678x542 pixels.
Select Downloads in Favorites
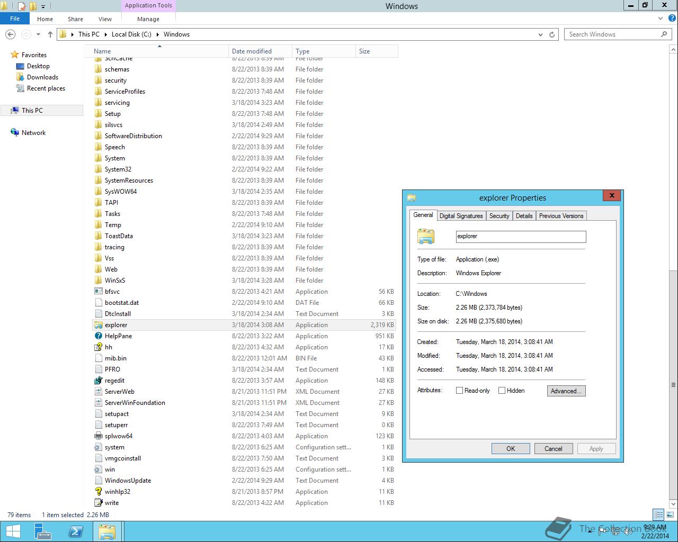coord(42,77)
